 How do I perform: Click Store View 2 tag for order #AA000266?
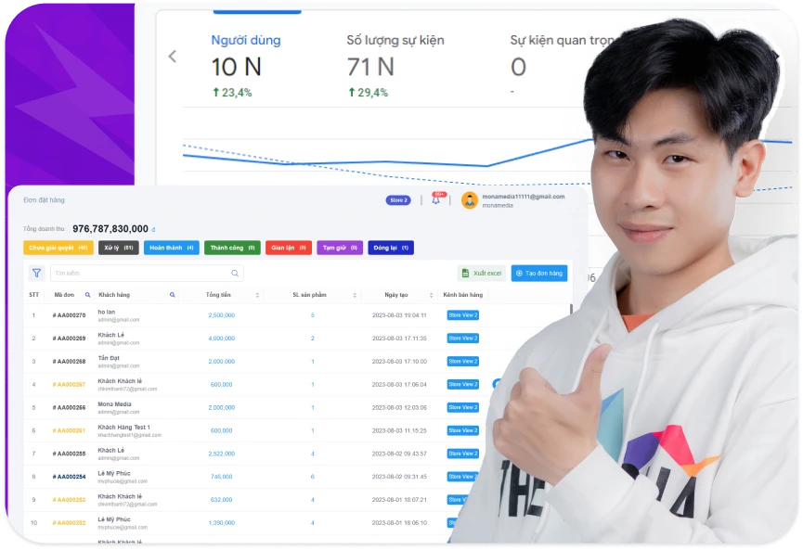[463, 407]
